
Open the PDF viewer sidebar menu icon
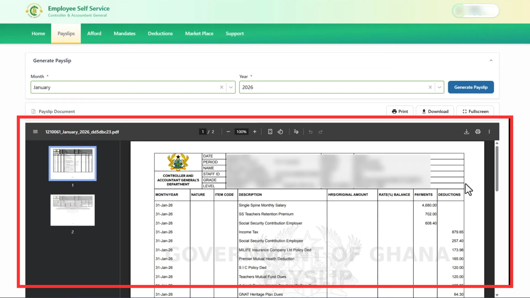35,132
